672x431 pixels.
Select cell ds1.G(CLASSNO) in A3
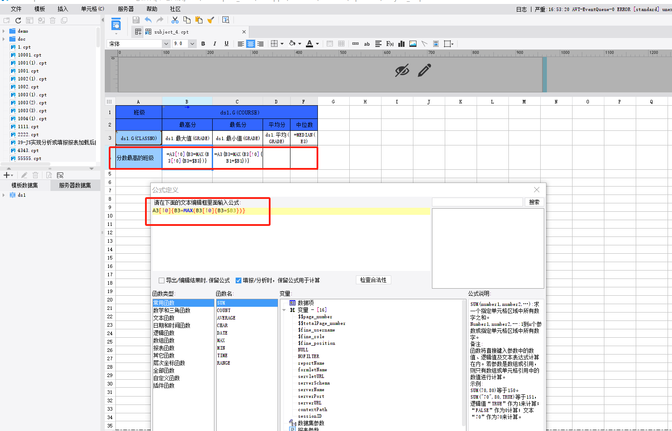[139, 138]
